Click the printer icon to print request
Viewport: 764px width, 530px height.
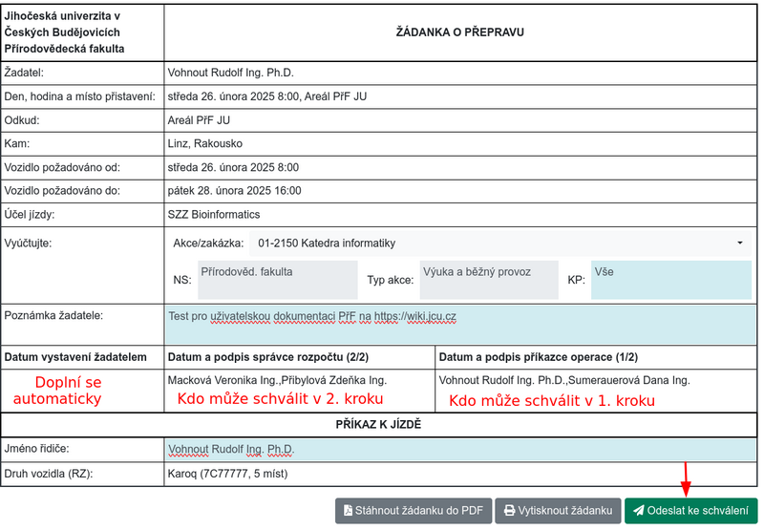coord(510,511)
